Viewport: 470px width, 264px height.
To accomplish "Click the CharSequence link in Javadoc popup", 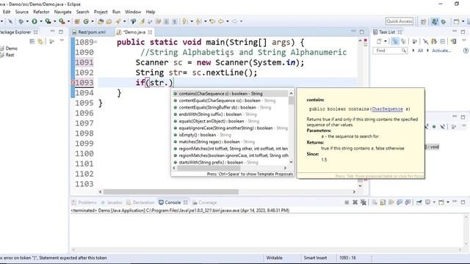I will click(387, 109).
